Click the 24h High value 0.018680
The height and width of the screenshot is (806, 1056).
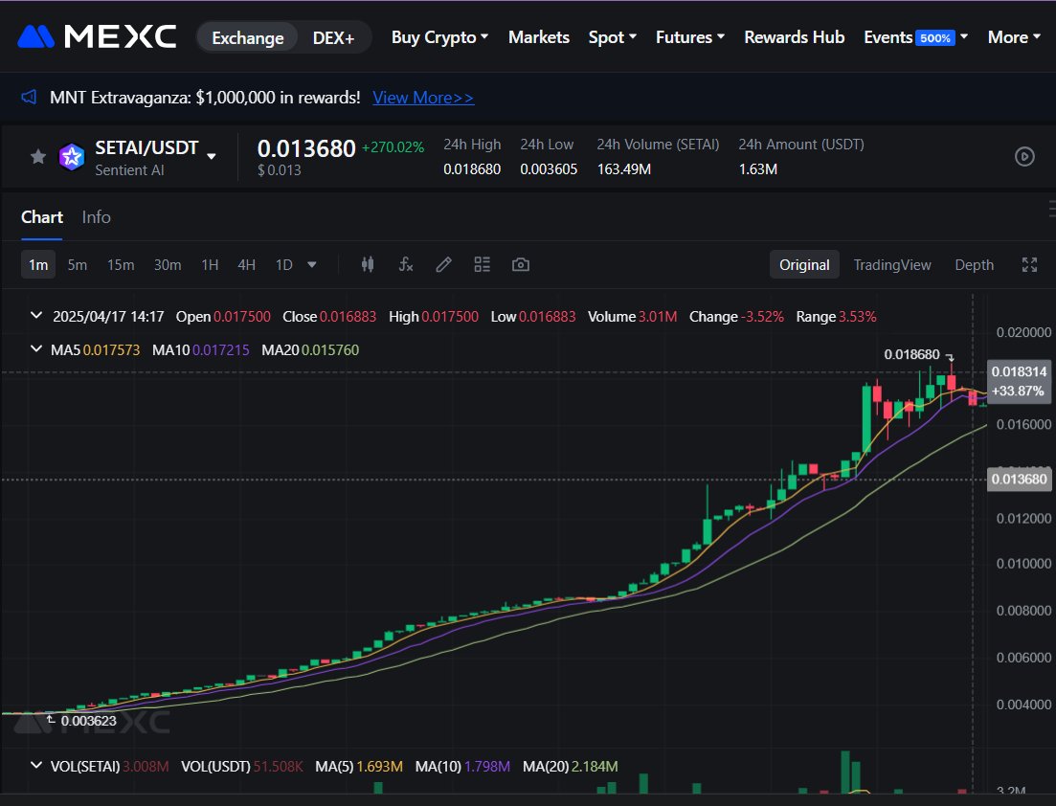click(x=471, y=169)
